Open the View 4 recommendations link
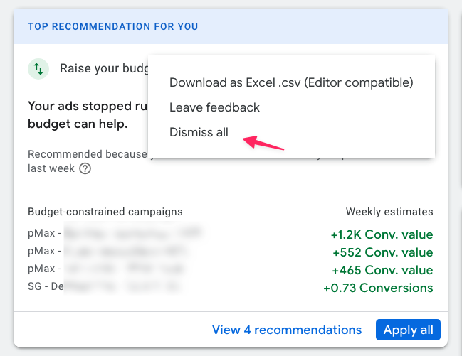The width and height of the screenshot is (462, 356). pos(287,330)
